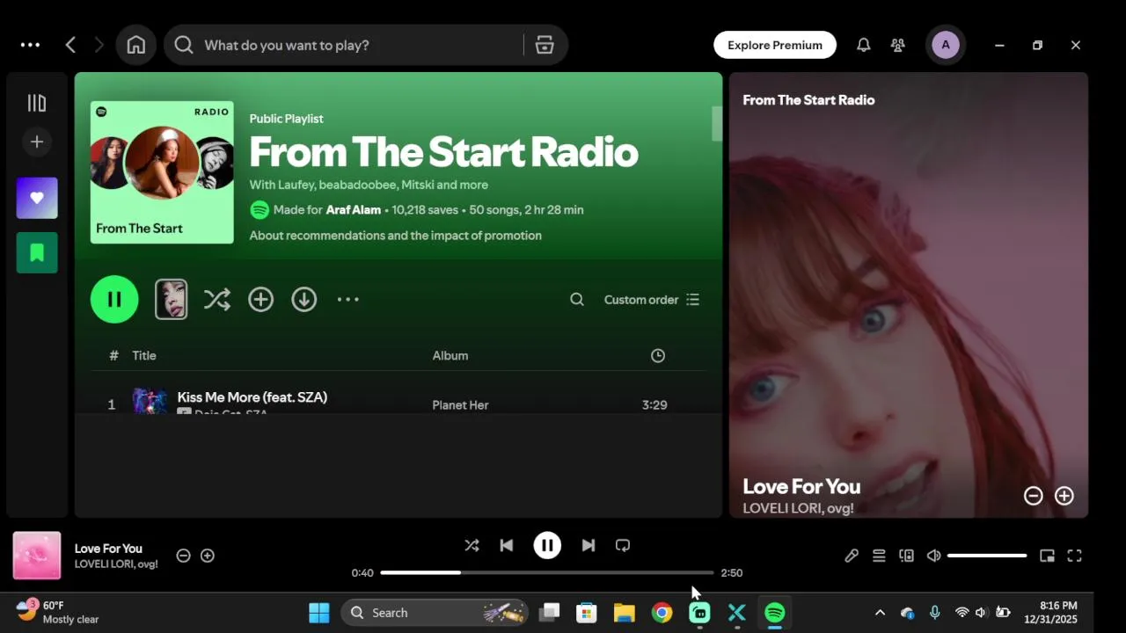Open the Browse icon in search bar

(545, 45)
